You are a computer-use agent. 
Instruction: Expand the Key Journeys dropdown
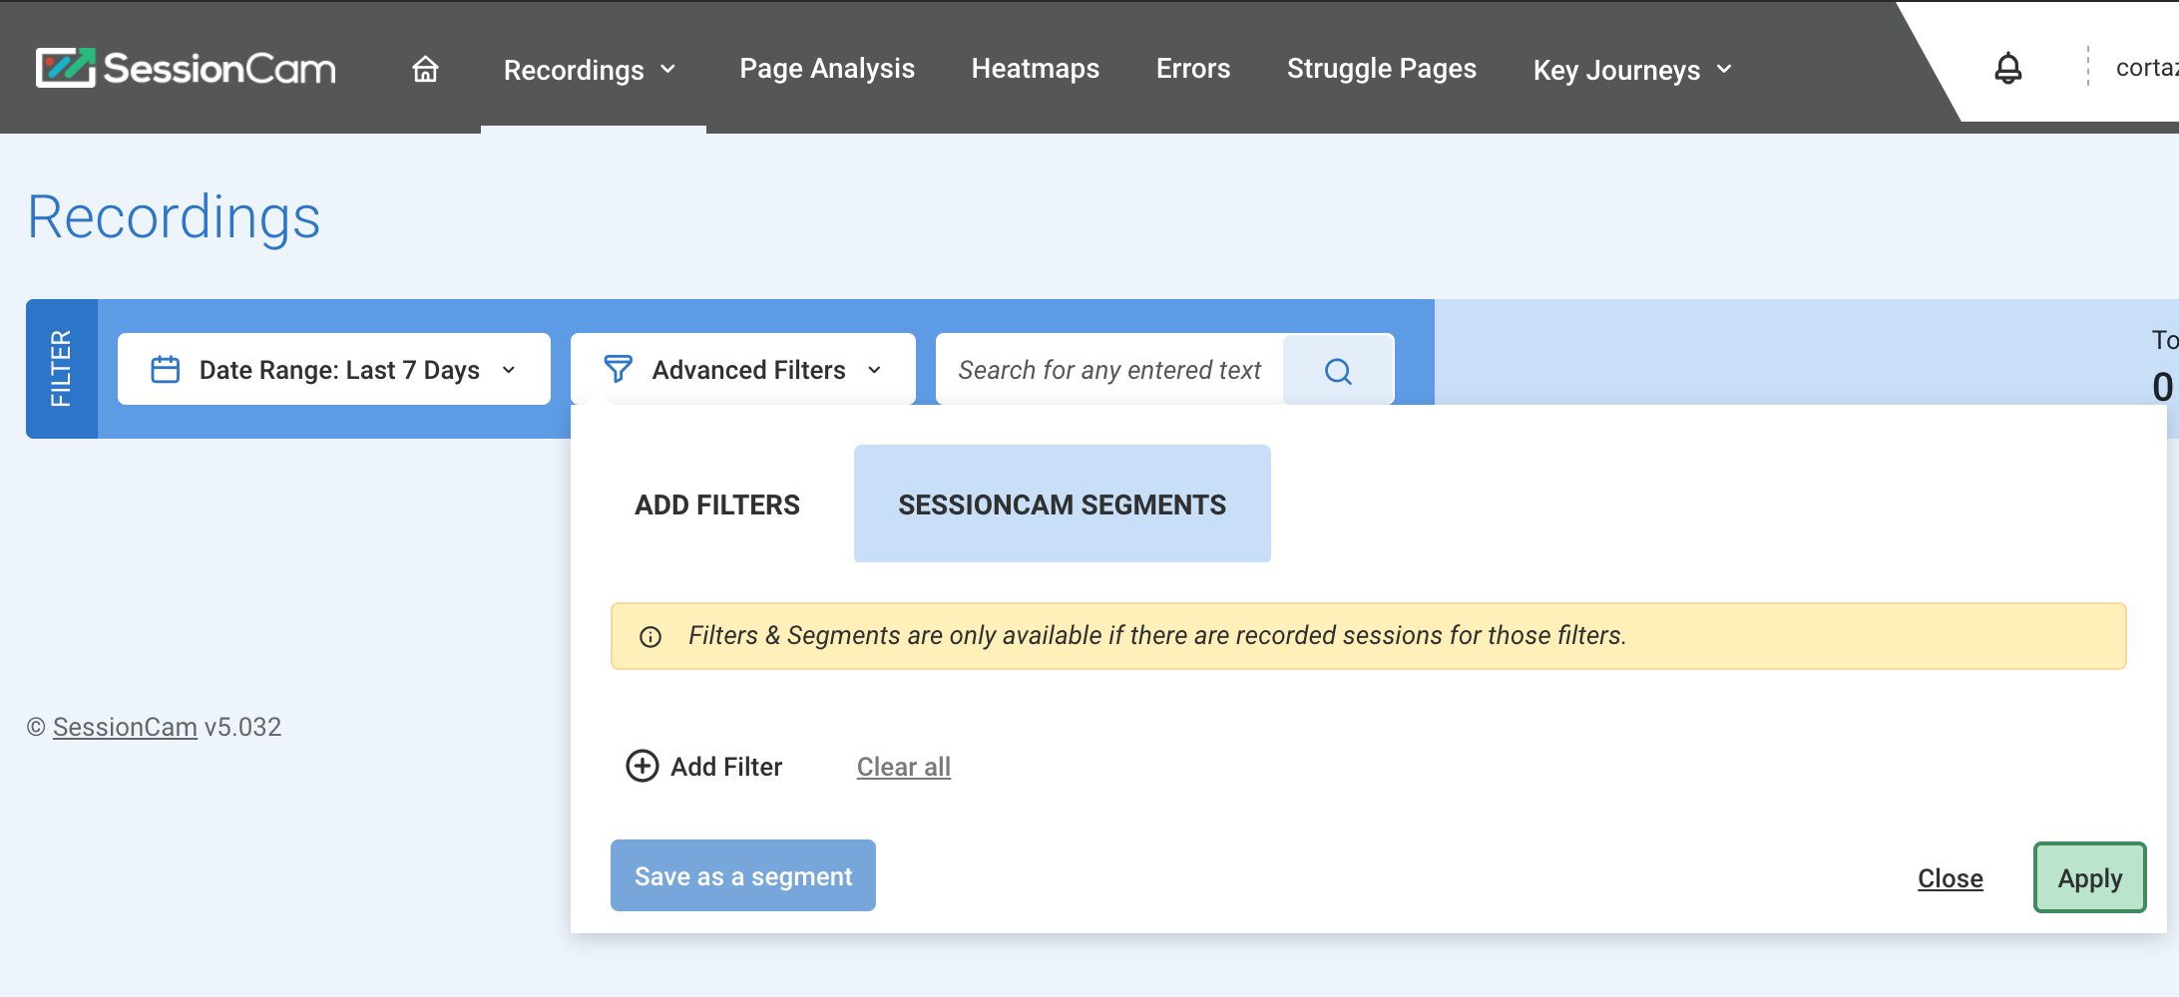click(x=1632, y=70)
